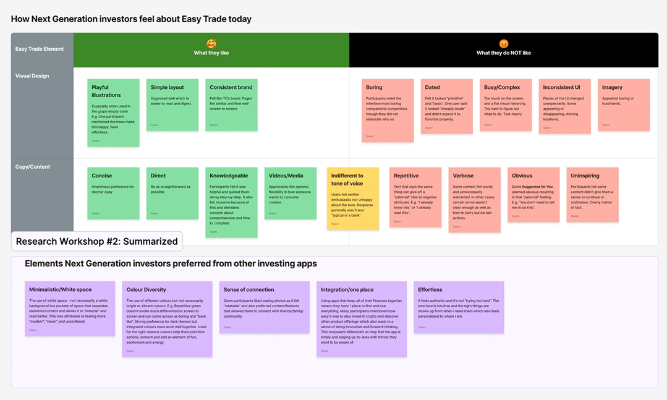
Task: Click the board title about Next Generation investors
Action: 131,19
